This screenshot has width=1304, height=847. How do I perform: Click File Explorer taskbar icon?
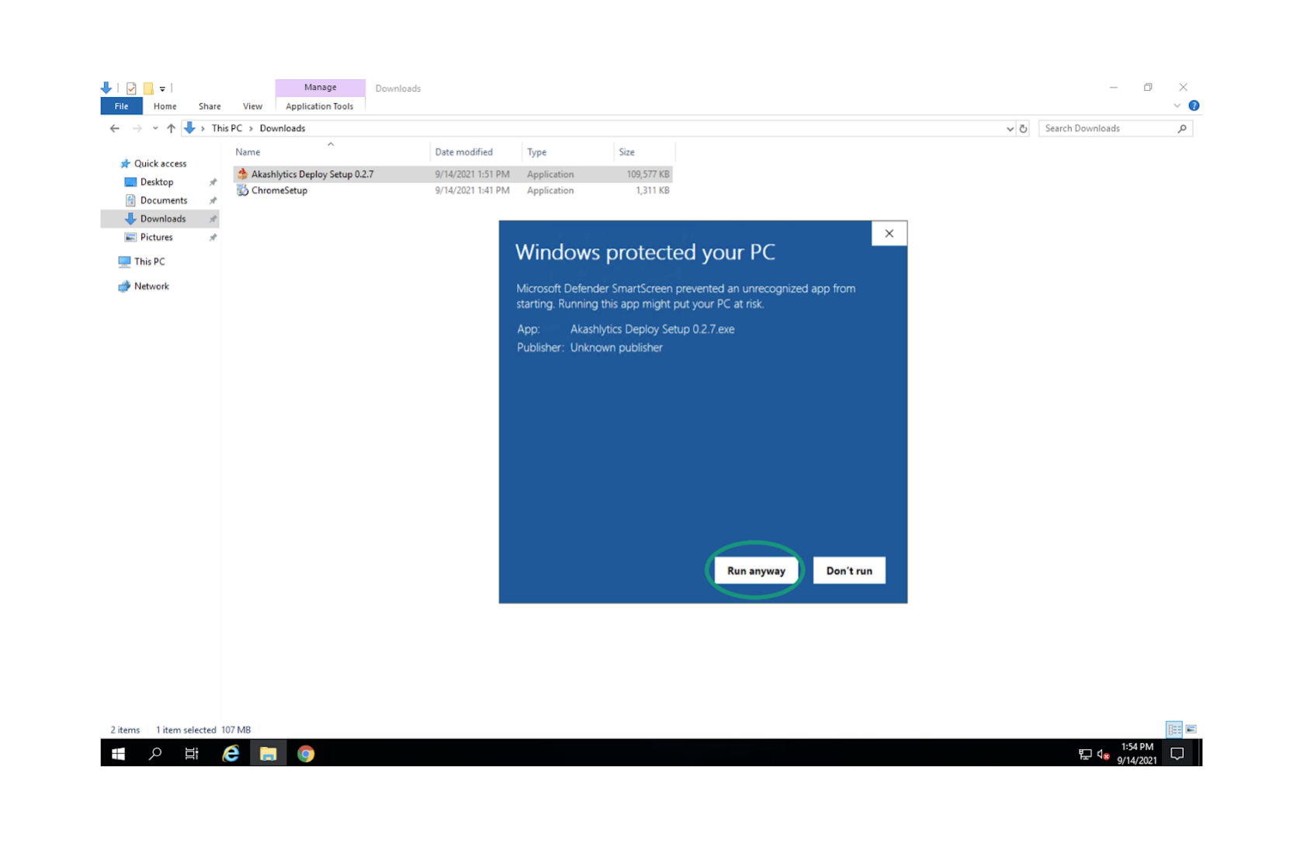tap(268, 754)
